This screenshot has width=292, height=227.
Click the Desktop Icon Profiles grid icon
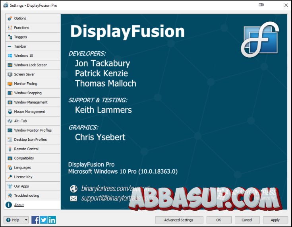point(10,140)
